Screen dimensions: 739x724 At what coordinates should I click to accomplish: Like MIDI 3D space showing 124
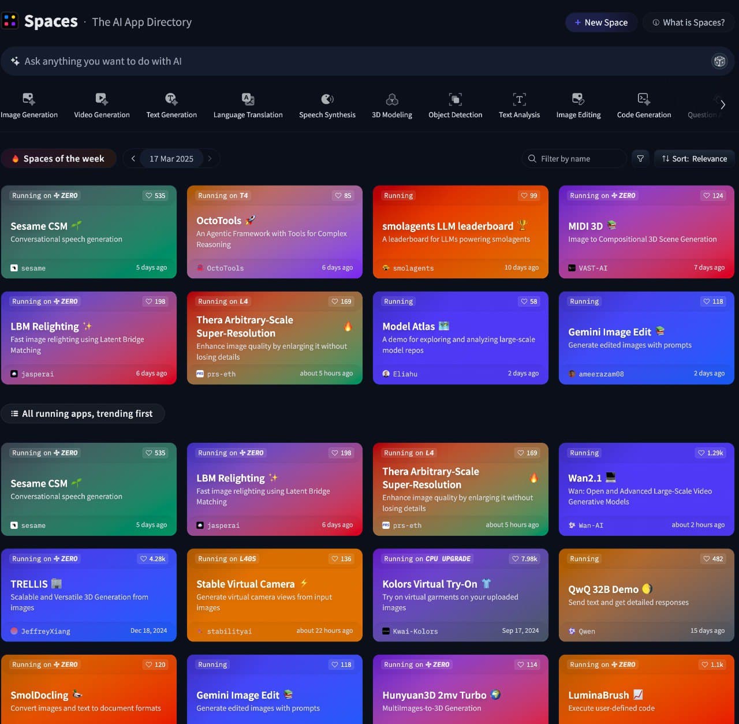pyautogui.click(x=713, y=196)
